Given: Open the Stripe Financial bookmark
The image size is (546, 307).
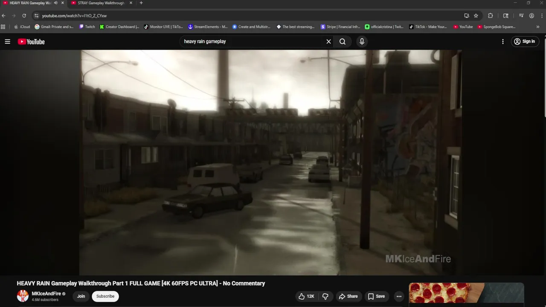Looking at the screenshot, I should 340,27.
